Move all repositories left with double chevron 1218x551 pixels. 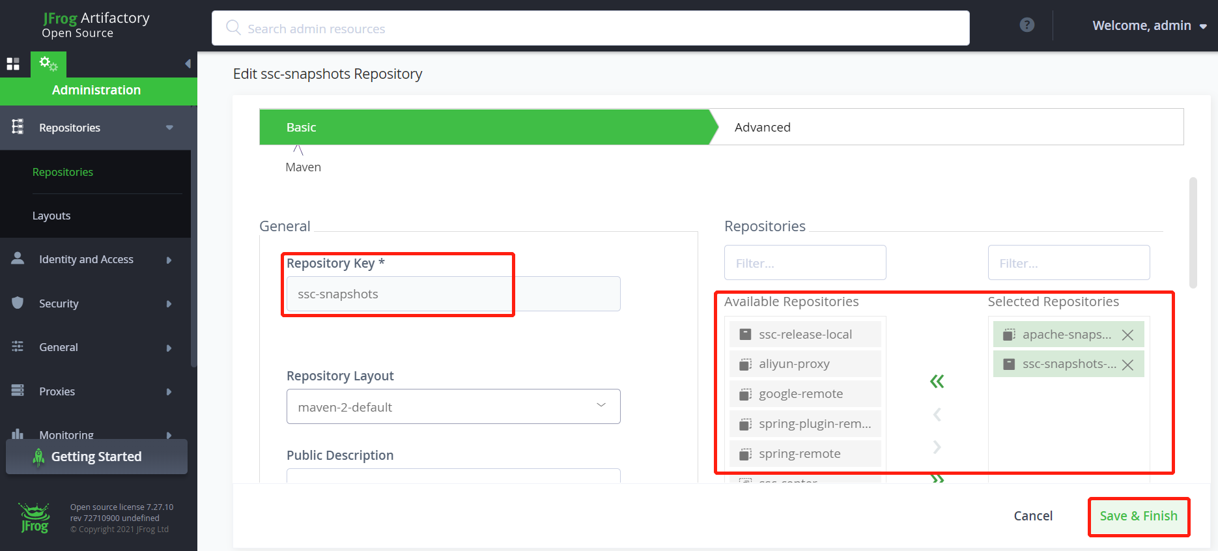point(937,381)
